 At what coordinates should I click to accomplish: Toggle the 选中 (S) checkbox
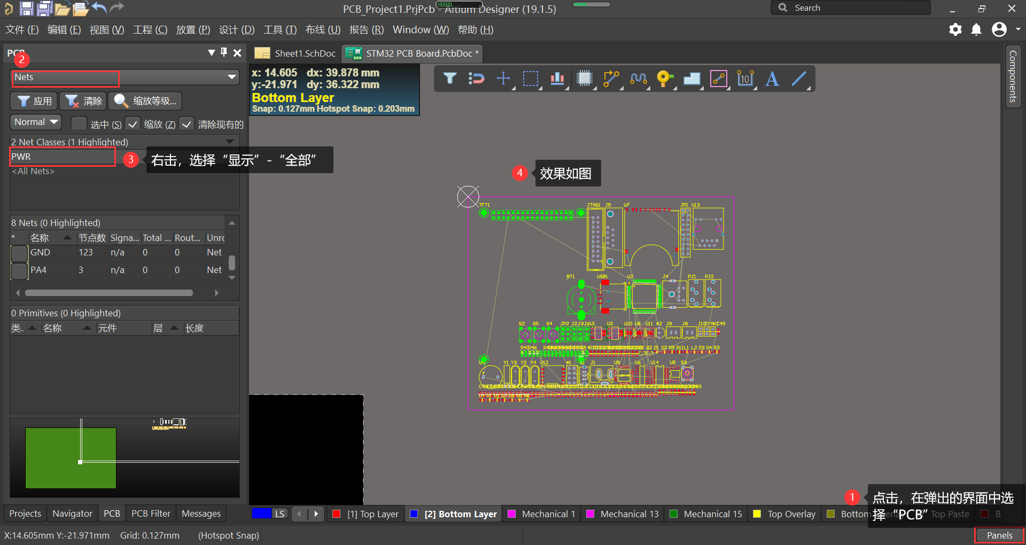click(79, 124)
